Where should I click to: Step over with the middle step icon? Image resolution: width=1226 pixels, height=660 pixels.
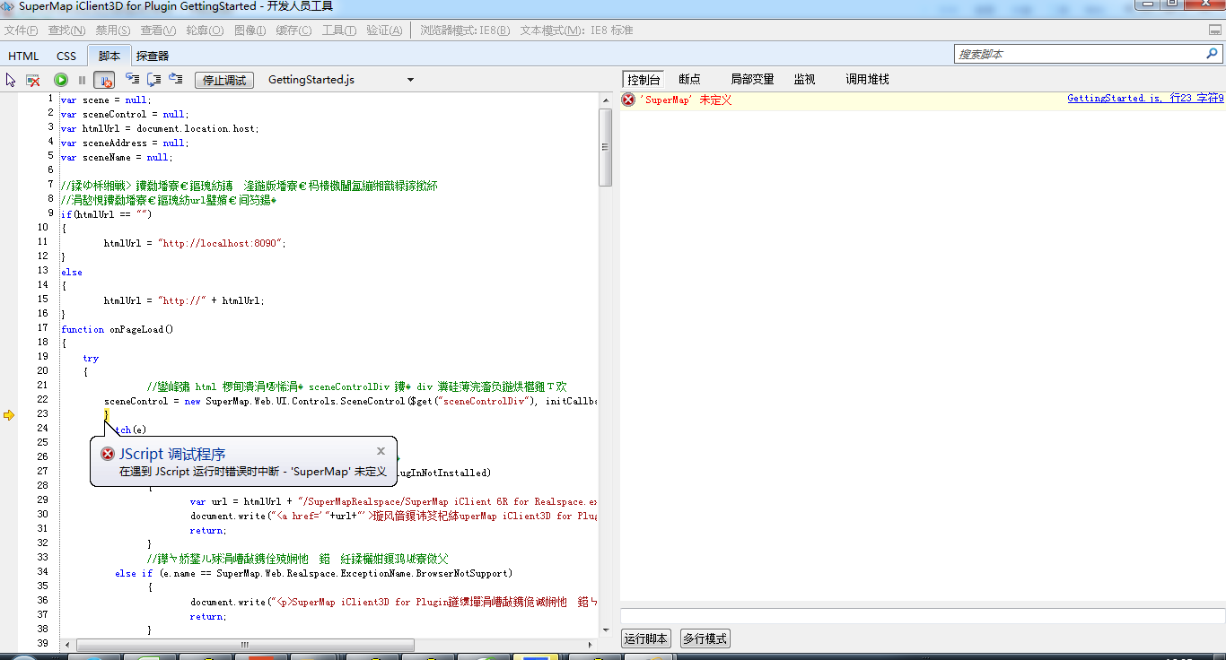[x=154, y=79]
